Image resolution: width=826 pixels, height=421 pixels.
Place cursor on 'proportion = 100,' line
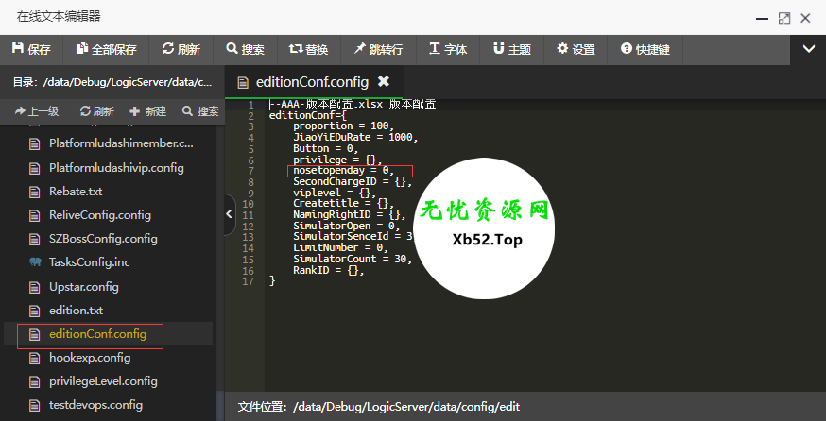[343, 126]
